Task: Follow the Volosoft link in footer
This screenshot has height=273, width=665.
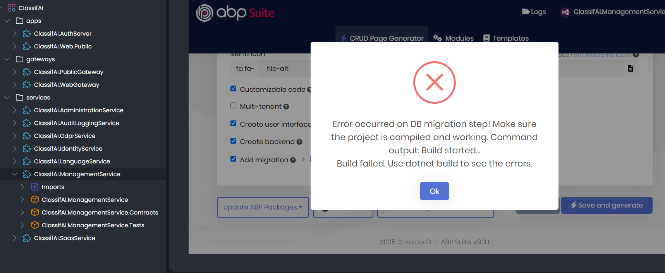Action: [x=418, y=242]
